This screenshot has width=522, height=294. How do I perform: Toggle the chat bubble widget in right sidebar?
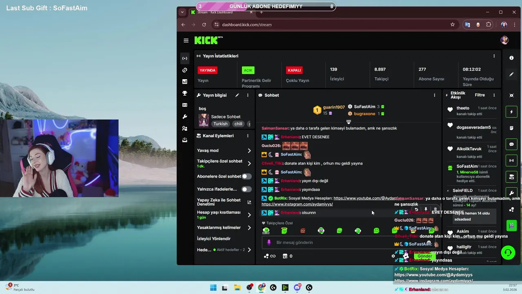click(x=511, y=144)
